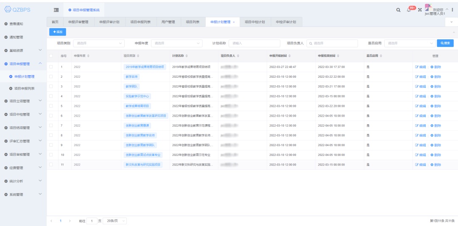Open the 项目类别 filter dropdown
The width and height of the screenshot is (458, 226).
100,43
